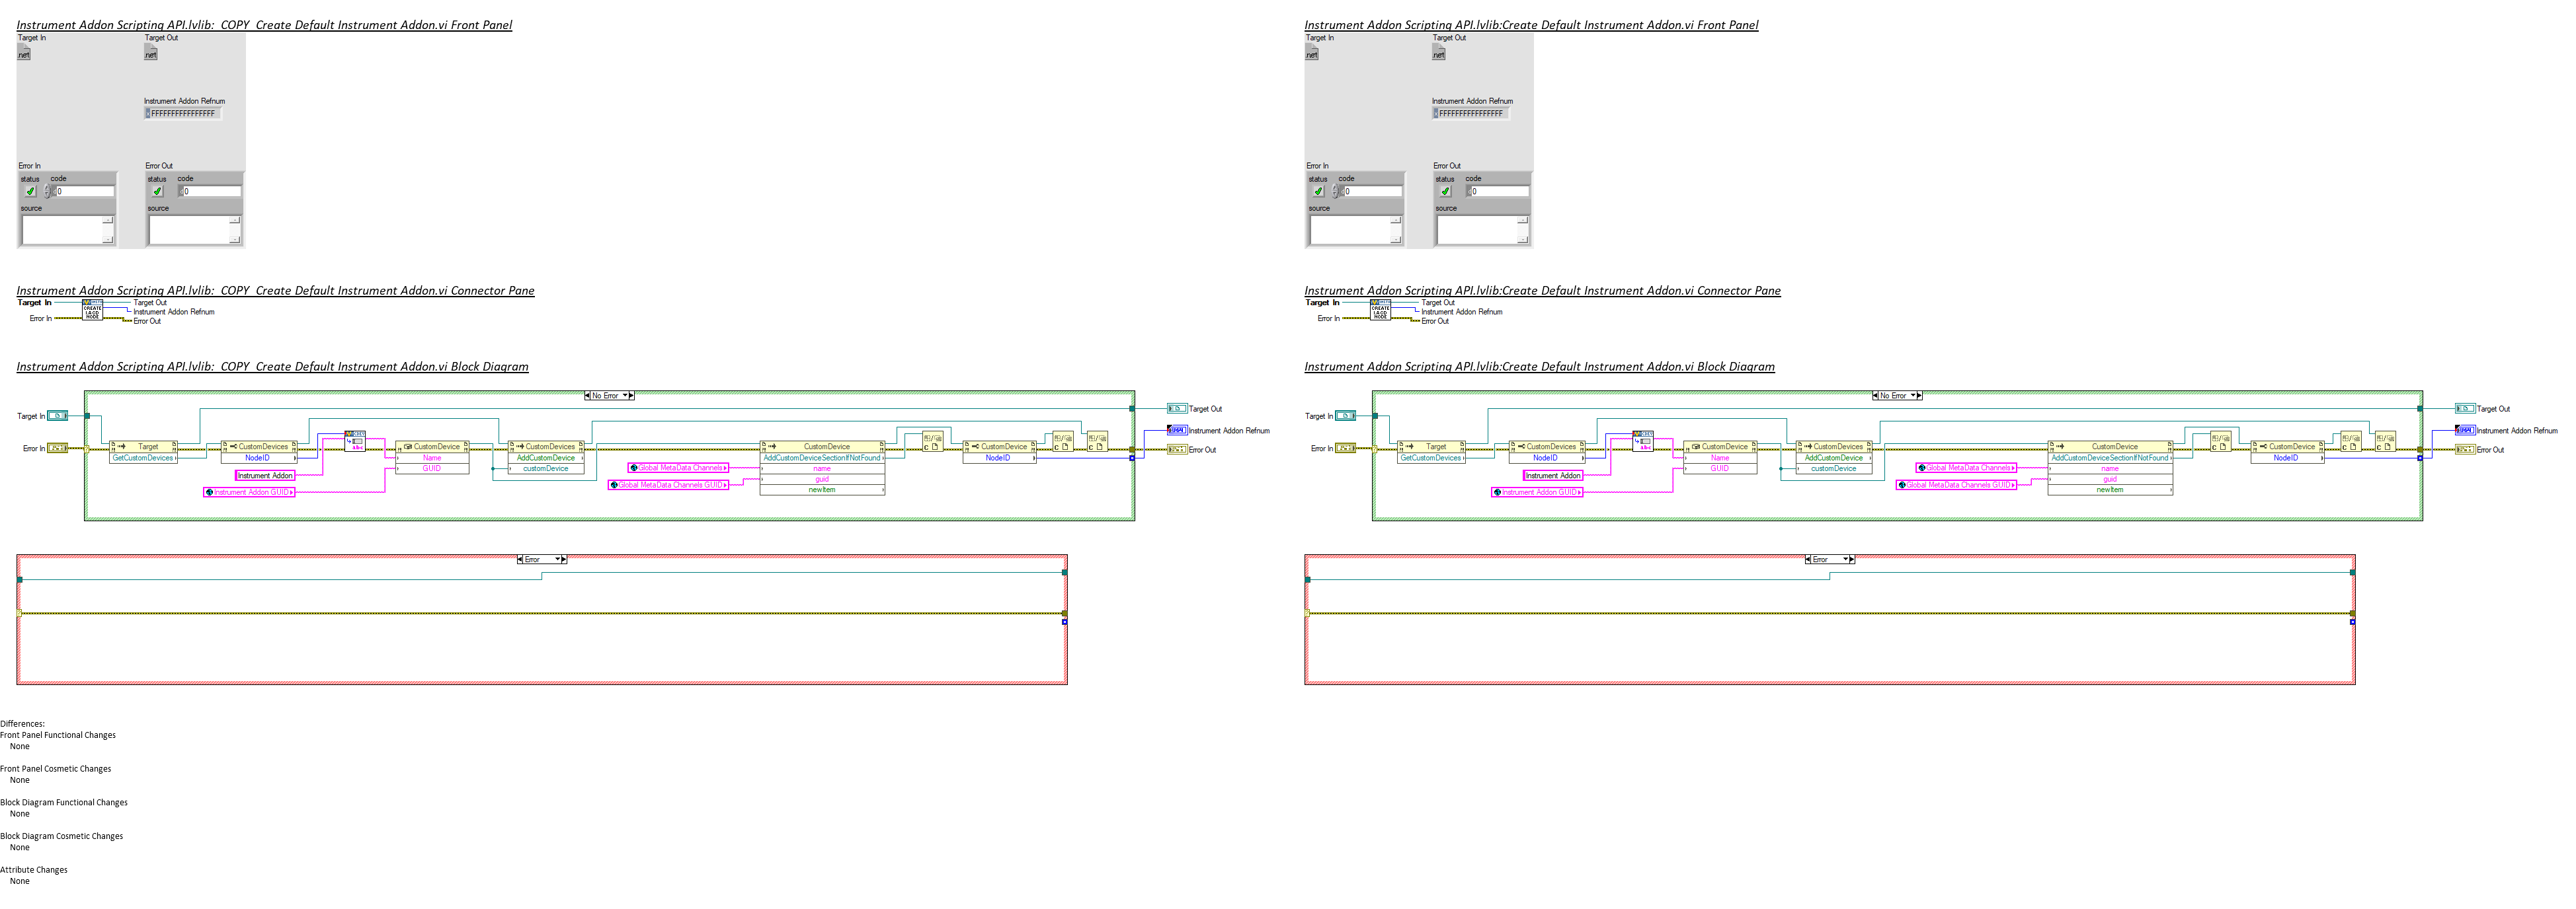The image size is (2576, 909).
Task: Click Error Out terminal icon in right block diagram
Action: [x=2465, y=449]
